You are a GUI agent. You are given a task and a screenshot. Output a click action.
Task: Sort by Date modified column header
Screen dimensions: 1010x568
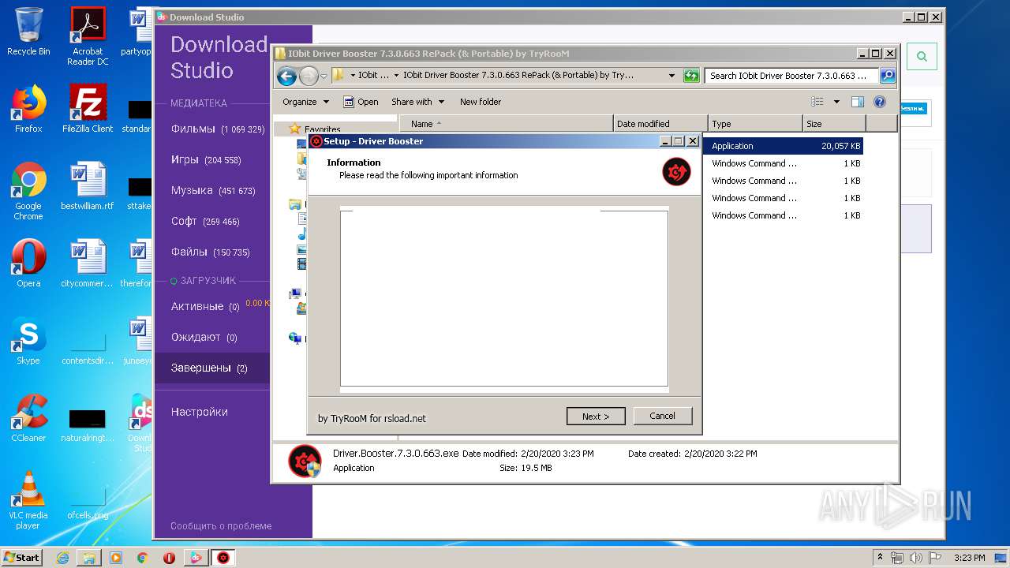(x=660, y=124)
